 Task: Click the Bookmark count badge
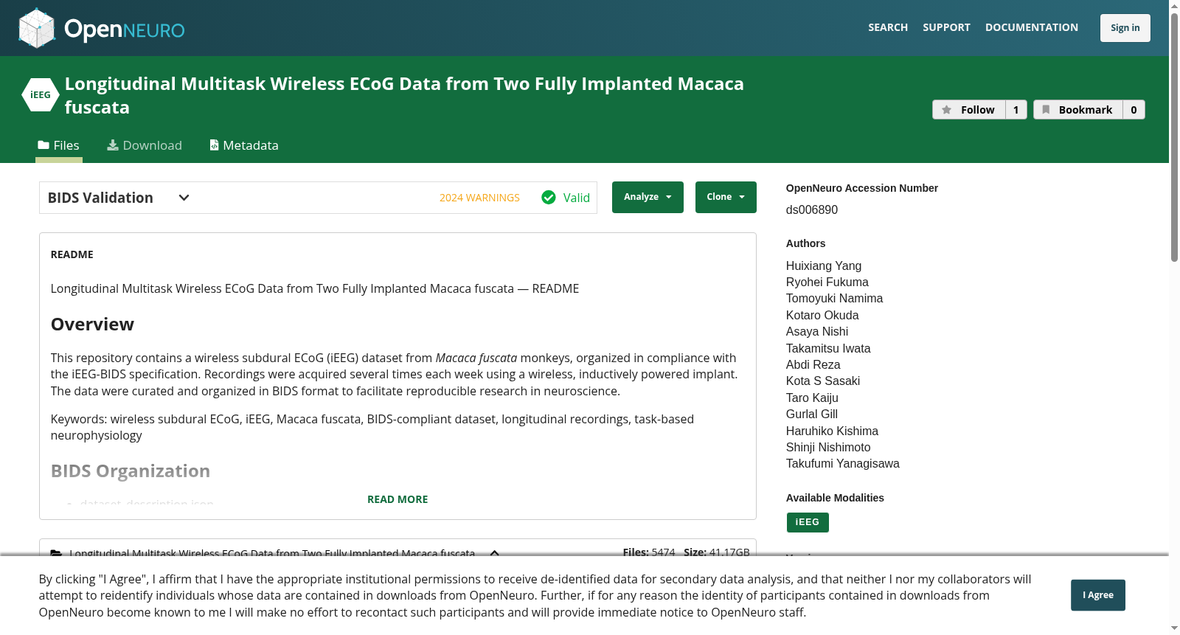coord(1134,110)
